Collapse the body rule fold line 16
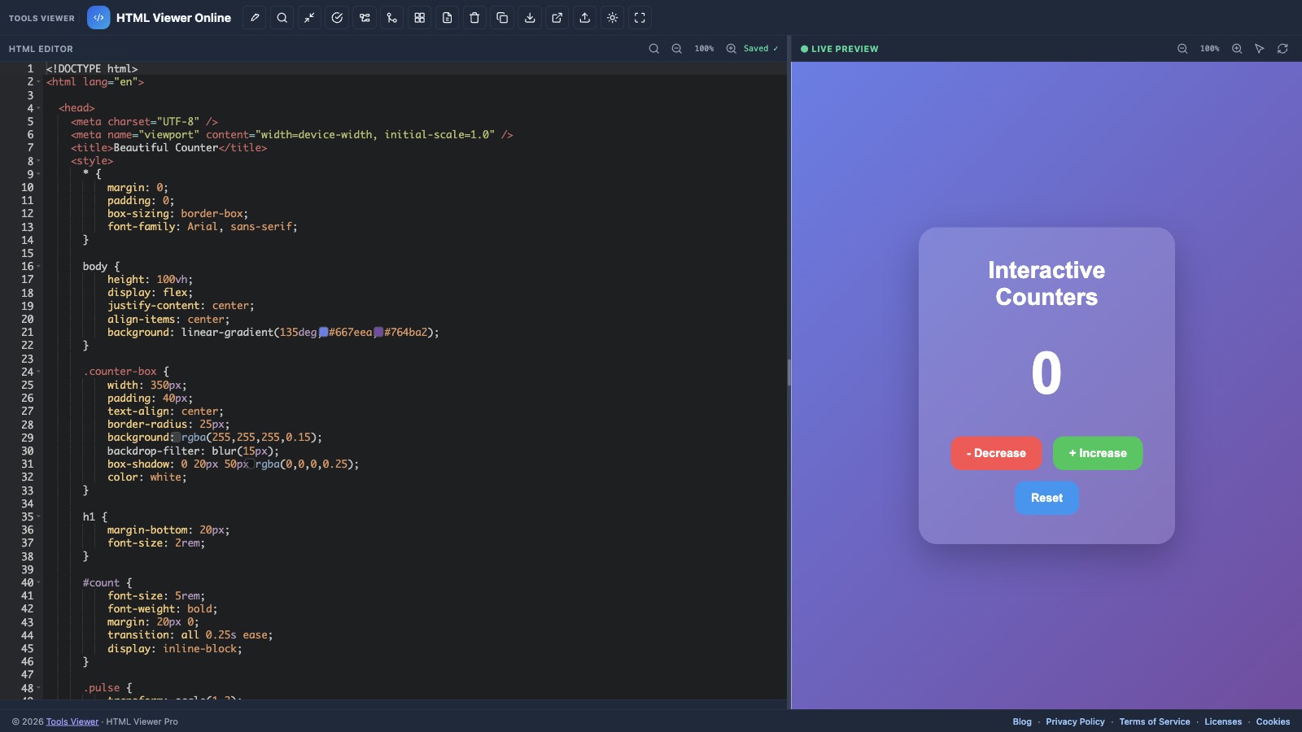This screenshot has height=732, width=1302. pyautogui.click(x=38, y=266)
